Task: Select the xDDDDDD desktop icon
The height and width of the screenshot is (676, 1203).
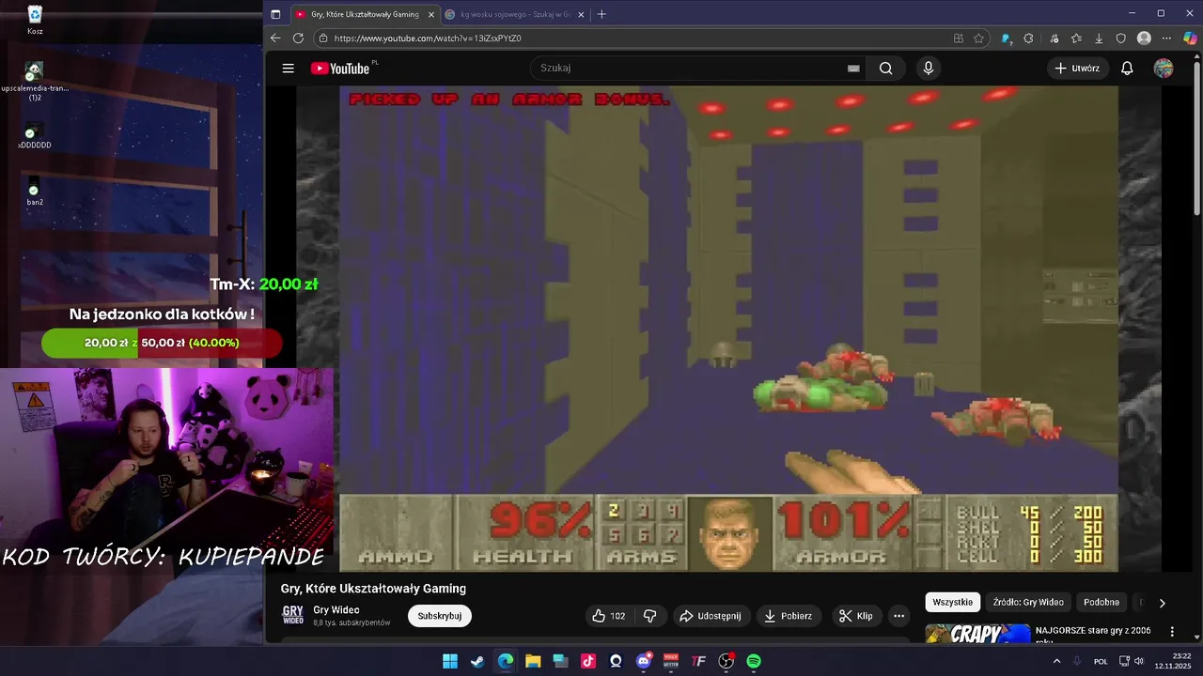Action: (x=34, y=137)
